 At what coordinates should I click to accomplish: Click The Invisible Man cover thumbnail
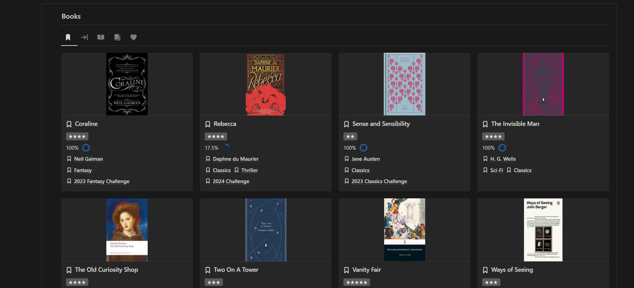[543, 84]
